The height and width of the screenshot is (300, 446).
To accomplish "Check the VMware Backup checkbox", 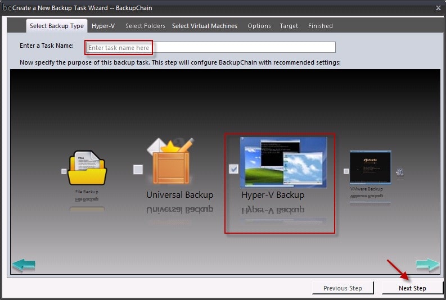I will click(x=346, y=171).
